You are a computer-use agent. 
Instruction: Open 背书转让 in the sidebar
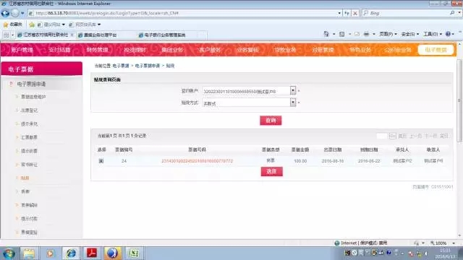click(x=29, y=165)
